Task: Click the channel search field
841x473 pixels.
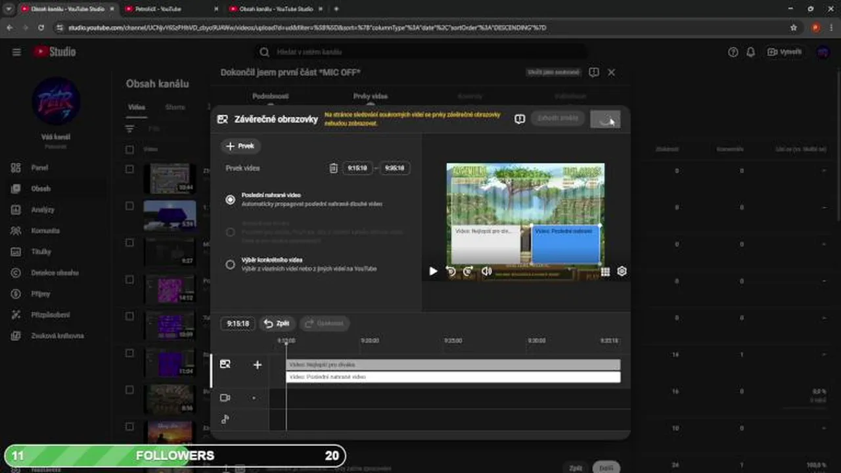Action: point(420,52)
